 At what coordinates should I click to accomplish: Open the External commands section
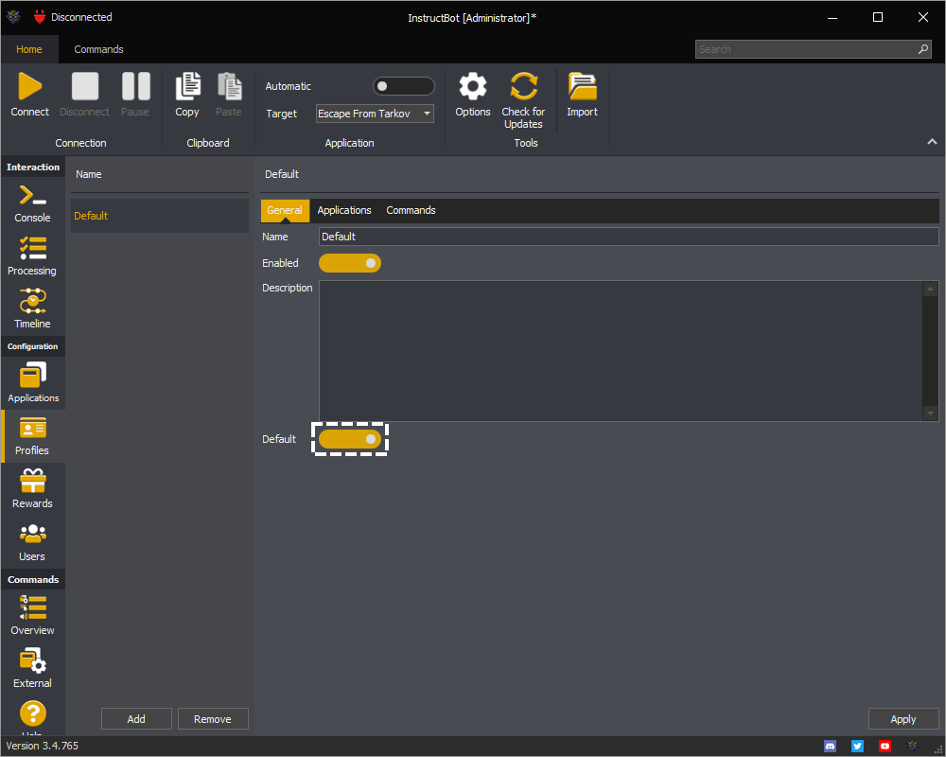32,668
